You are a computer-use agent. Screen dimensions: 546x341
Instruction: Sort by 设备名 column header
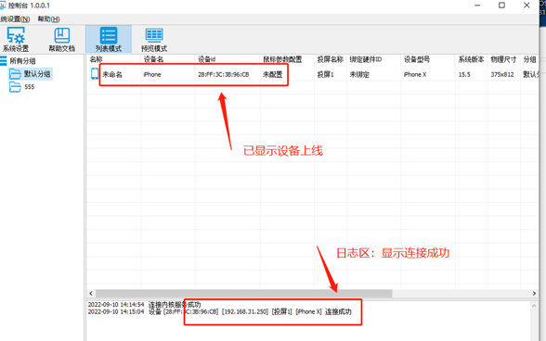coord(153,59)
